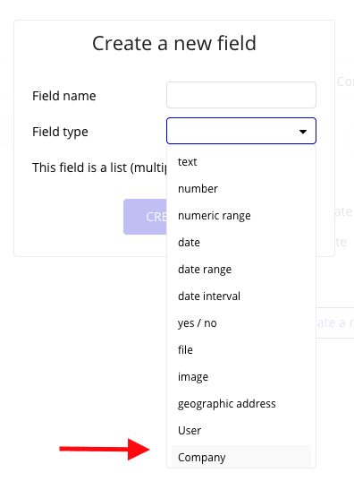This screenshot has width=354, height=481.
Task: Open the Field type dropdown
Action: coord(241,131)
